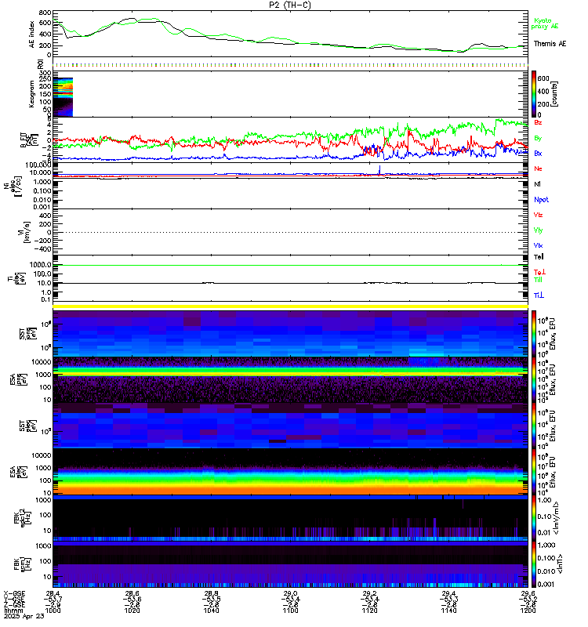Viewport: 588px width, 627px height.
Task: Select the blue Ti perpendicular legend label
Action: pyautogui.click(x=539, y=295)
